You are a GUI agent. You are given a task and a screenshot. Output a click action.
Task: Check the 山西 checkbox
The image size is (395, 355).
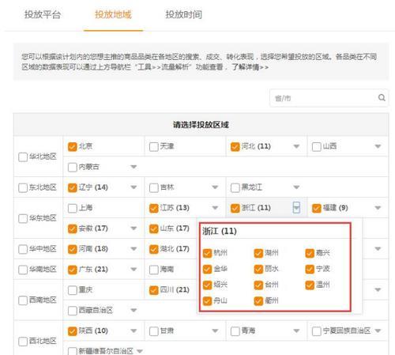click(x=316, y=146)
